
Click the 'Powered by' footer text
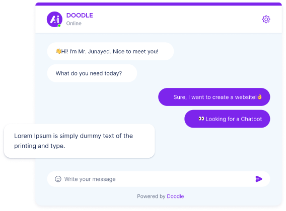pos(151,196)
